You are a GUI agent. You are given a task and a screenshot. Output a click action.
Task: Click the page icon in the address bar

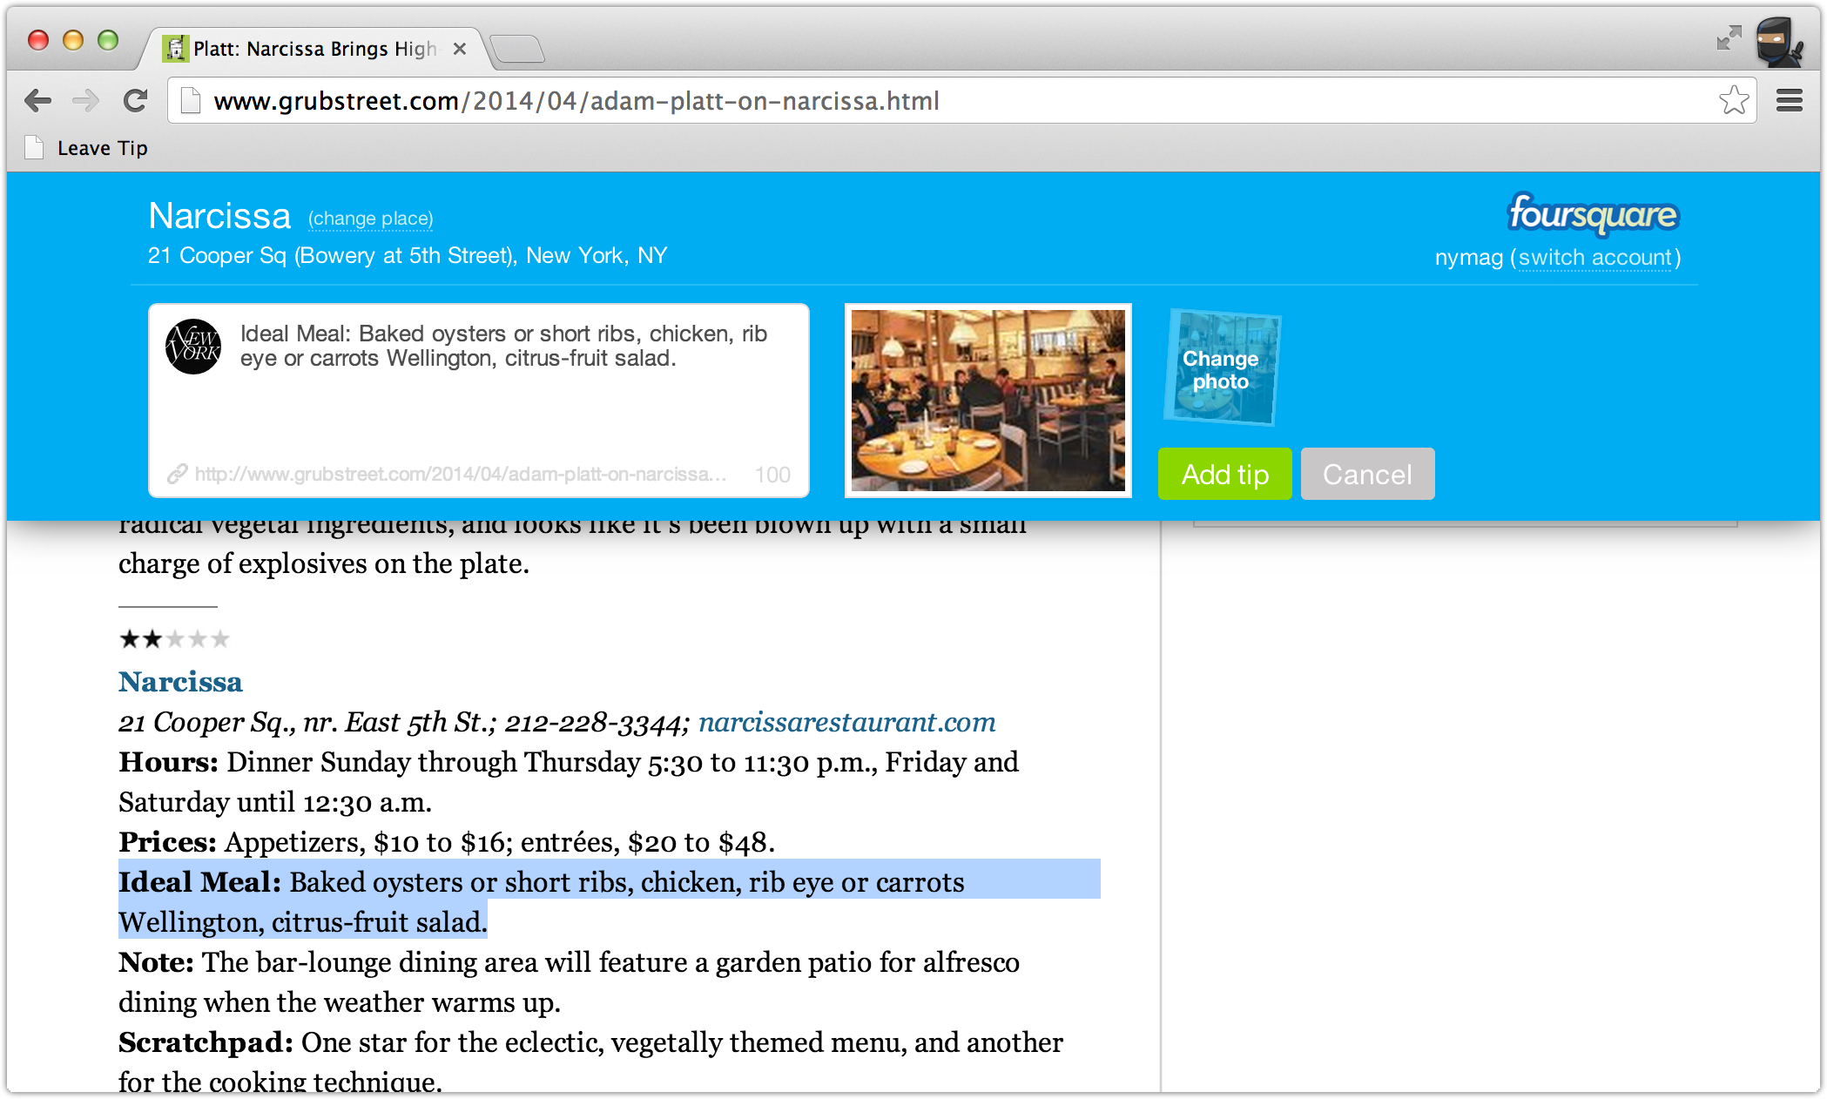click(191, 101)
